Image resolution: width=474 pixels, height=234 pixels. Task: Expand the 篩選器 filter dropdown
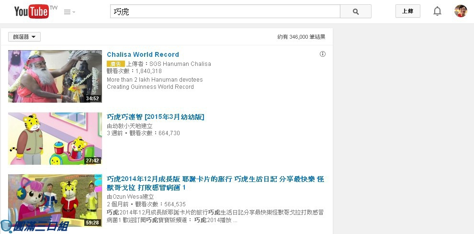24,37
